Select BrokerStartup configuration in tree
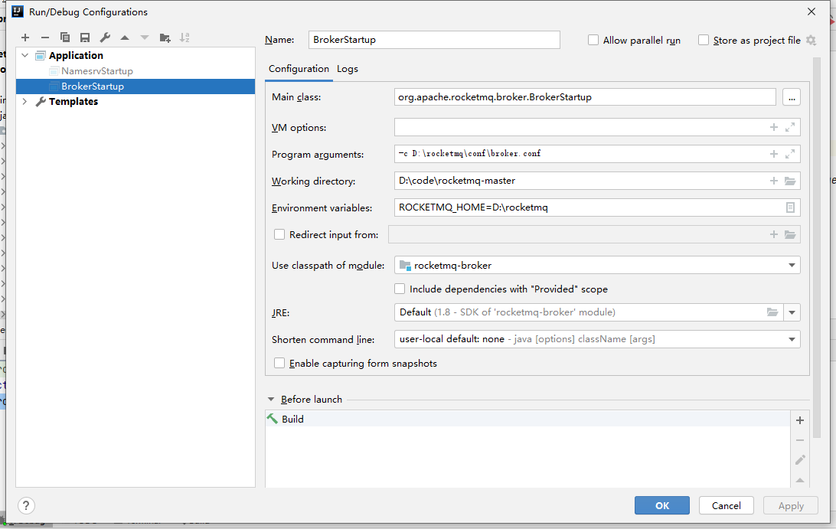The height and width of the screenshot is (529, 836). click(136, 87)
